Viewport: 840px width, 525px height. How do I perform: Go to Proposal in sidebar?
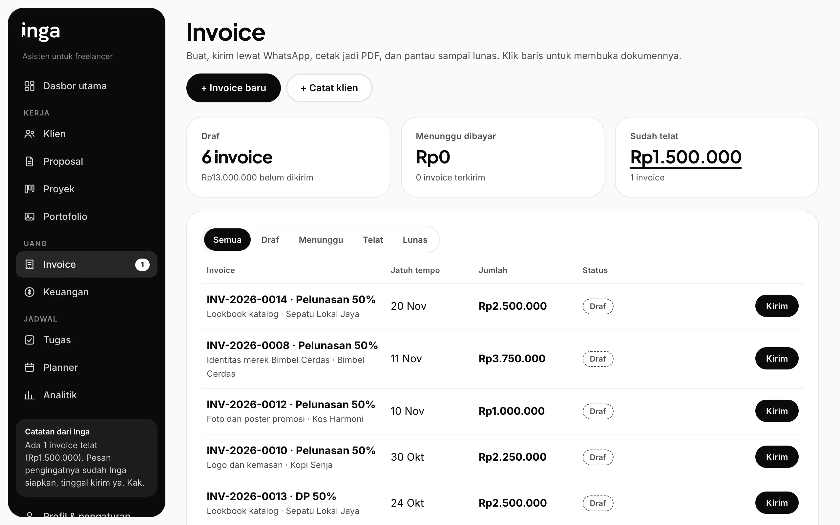(x=86, y=161)
